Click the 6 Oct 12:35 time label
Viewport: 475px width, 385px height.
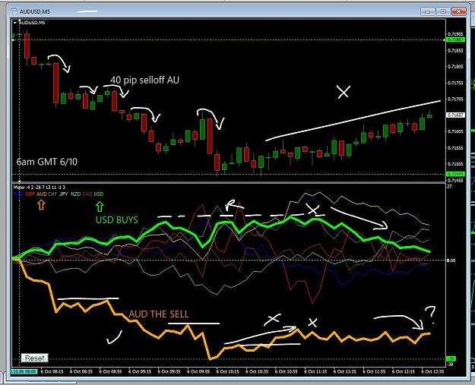click(x=433, y=371)
